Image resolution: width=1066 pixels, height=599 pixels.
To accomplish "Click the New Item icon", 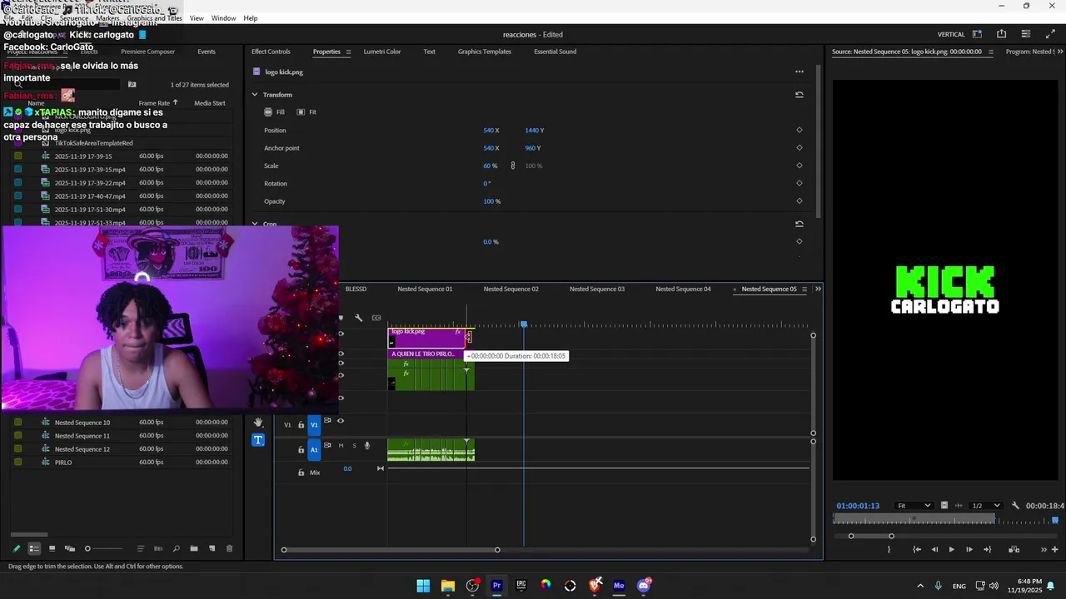I will point(212,548).
